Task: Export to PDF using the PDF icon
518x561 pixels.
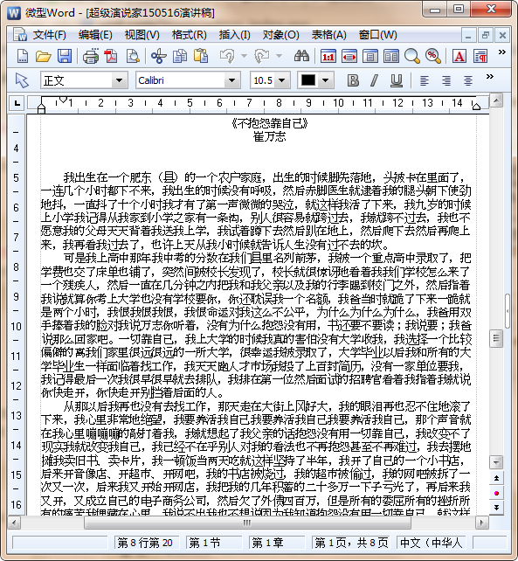Action: [x=111, y=57]
